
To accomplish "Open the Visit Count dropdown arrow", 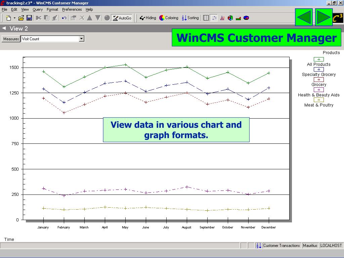I will click(81, 39).
